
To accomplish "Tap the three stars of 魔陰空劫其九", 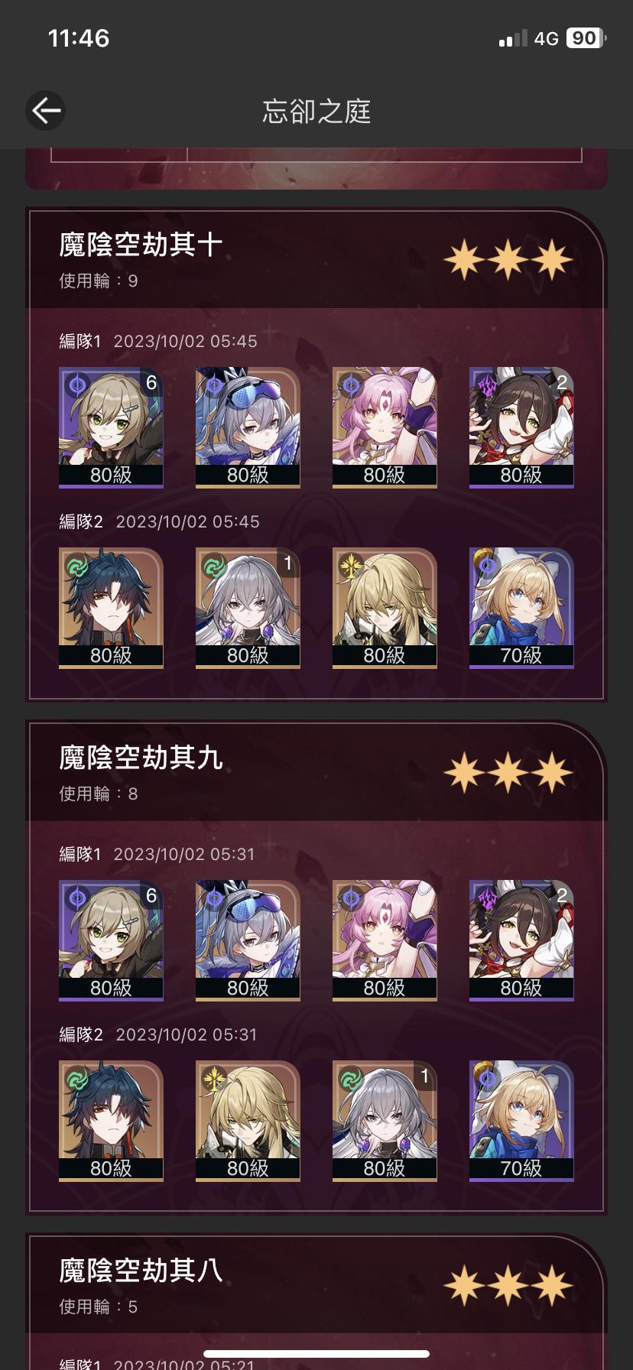I will (x=508, y=774).
